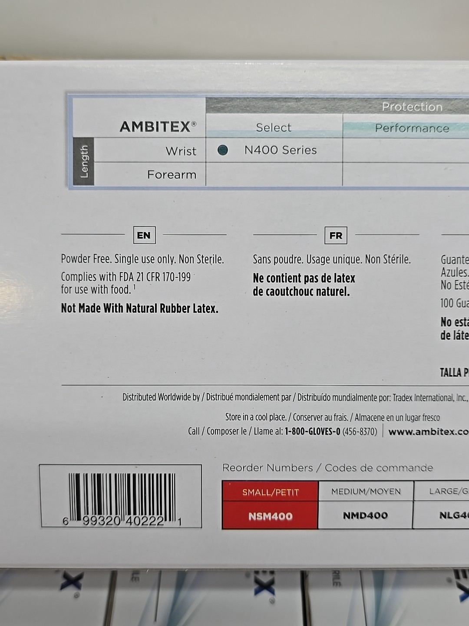Image resolution: width=469 pixels, height=626 pixels.
Task: Select the LARGE size column header
Action: 442,491
